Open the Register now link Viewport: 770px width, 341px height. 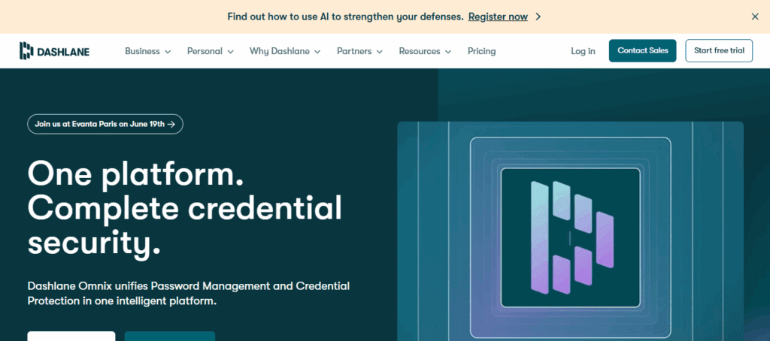498,17
